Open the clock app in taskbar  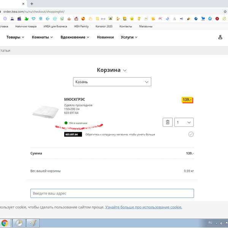[x=19, y=223]
